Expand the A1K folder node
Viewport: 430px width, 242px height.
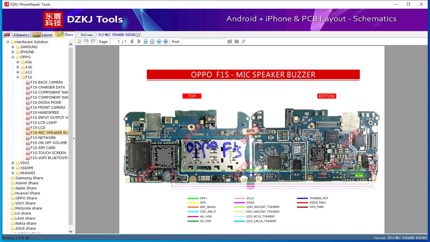tap(18, 67)
